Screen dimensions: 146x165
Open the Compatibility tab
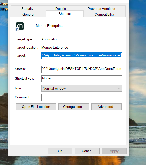point(104,14)
